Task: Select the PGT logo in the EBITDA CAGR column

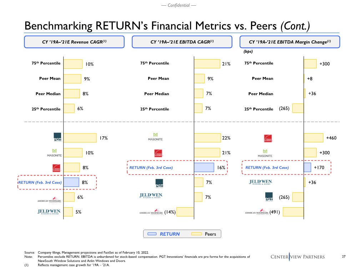Action: (x=159, y=183)
